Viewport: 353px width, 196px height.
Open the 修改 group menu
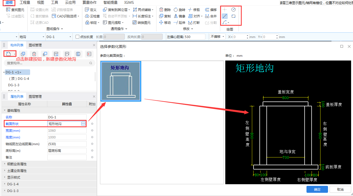coord(188,29)
